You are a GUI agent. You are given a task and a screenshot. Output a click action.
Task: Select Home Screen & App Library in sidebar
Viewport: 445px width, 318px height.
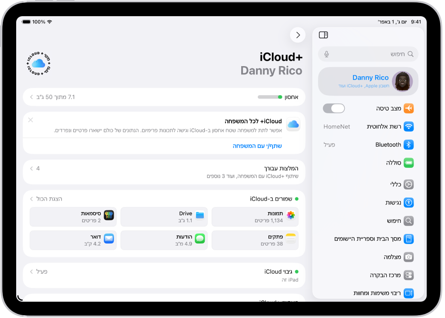tap(408, 239)
